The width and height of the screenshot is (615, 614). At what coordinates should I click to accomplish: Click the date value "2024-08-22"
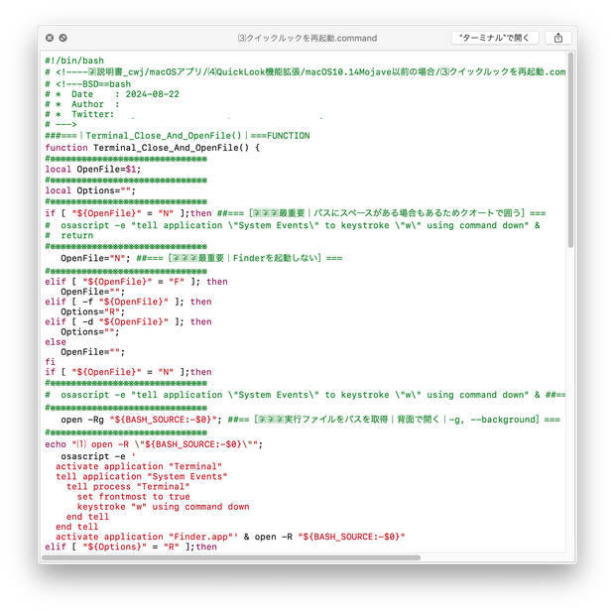tap(152, 94)
